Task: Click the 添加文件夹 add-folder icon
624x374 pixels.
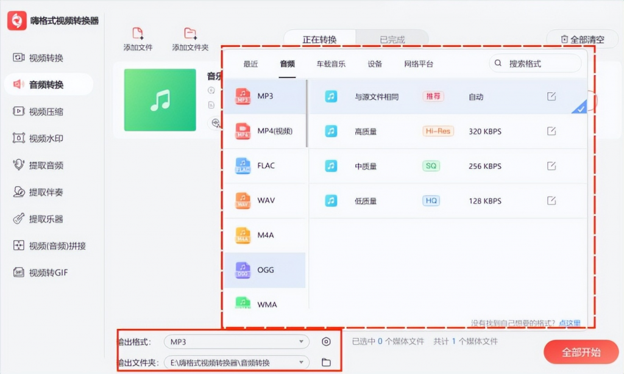Action: click(189, 34)
